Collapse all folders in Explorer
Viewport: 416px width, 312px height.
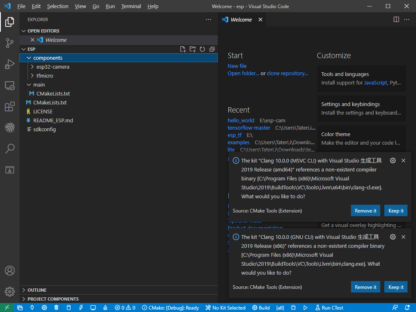click(x=212, y=49)
